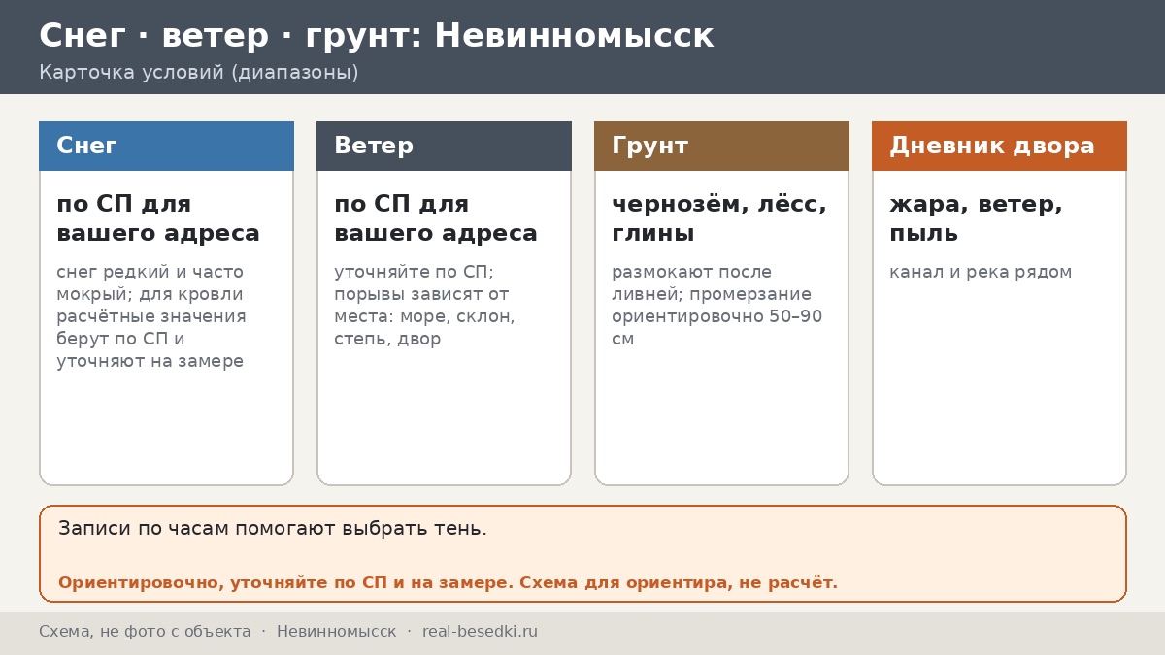Screen dimensions: 1165x655
Task: Select the blue 'Снег' card header
Action: pyautogui.click(x=166, y=146)
